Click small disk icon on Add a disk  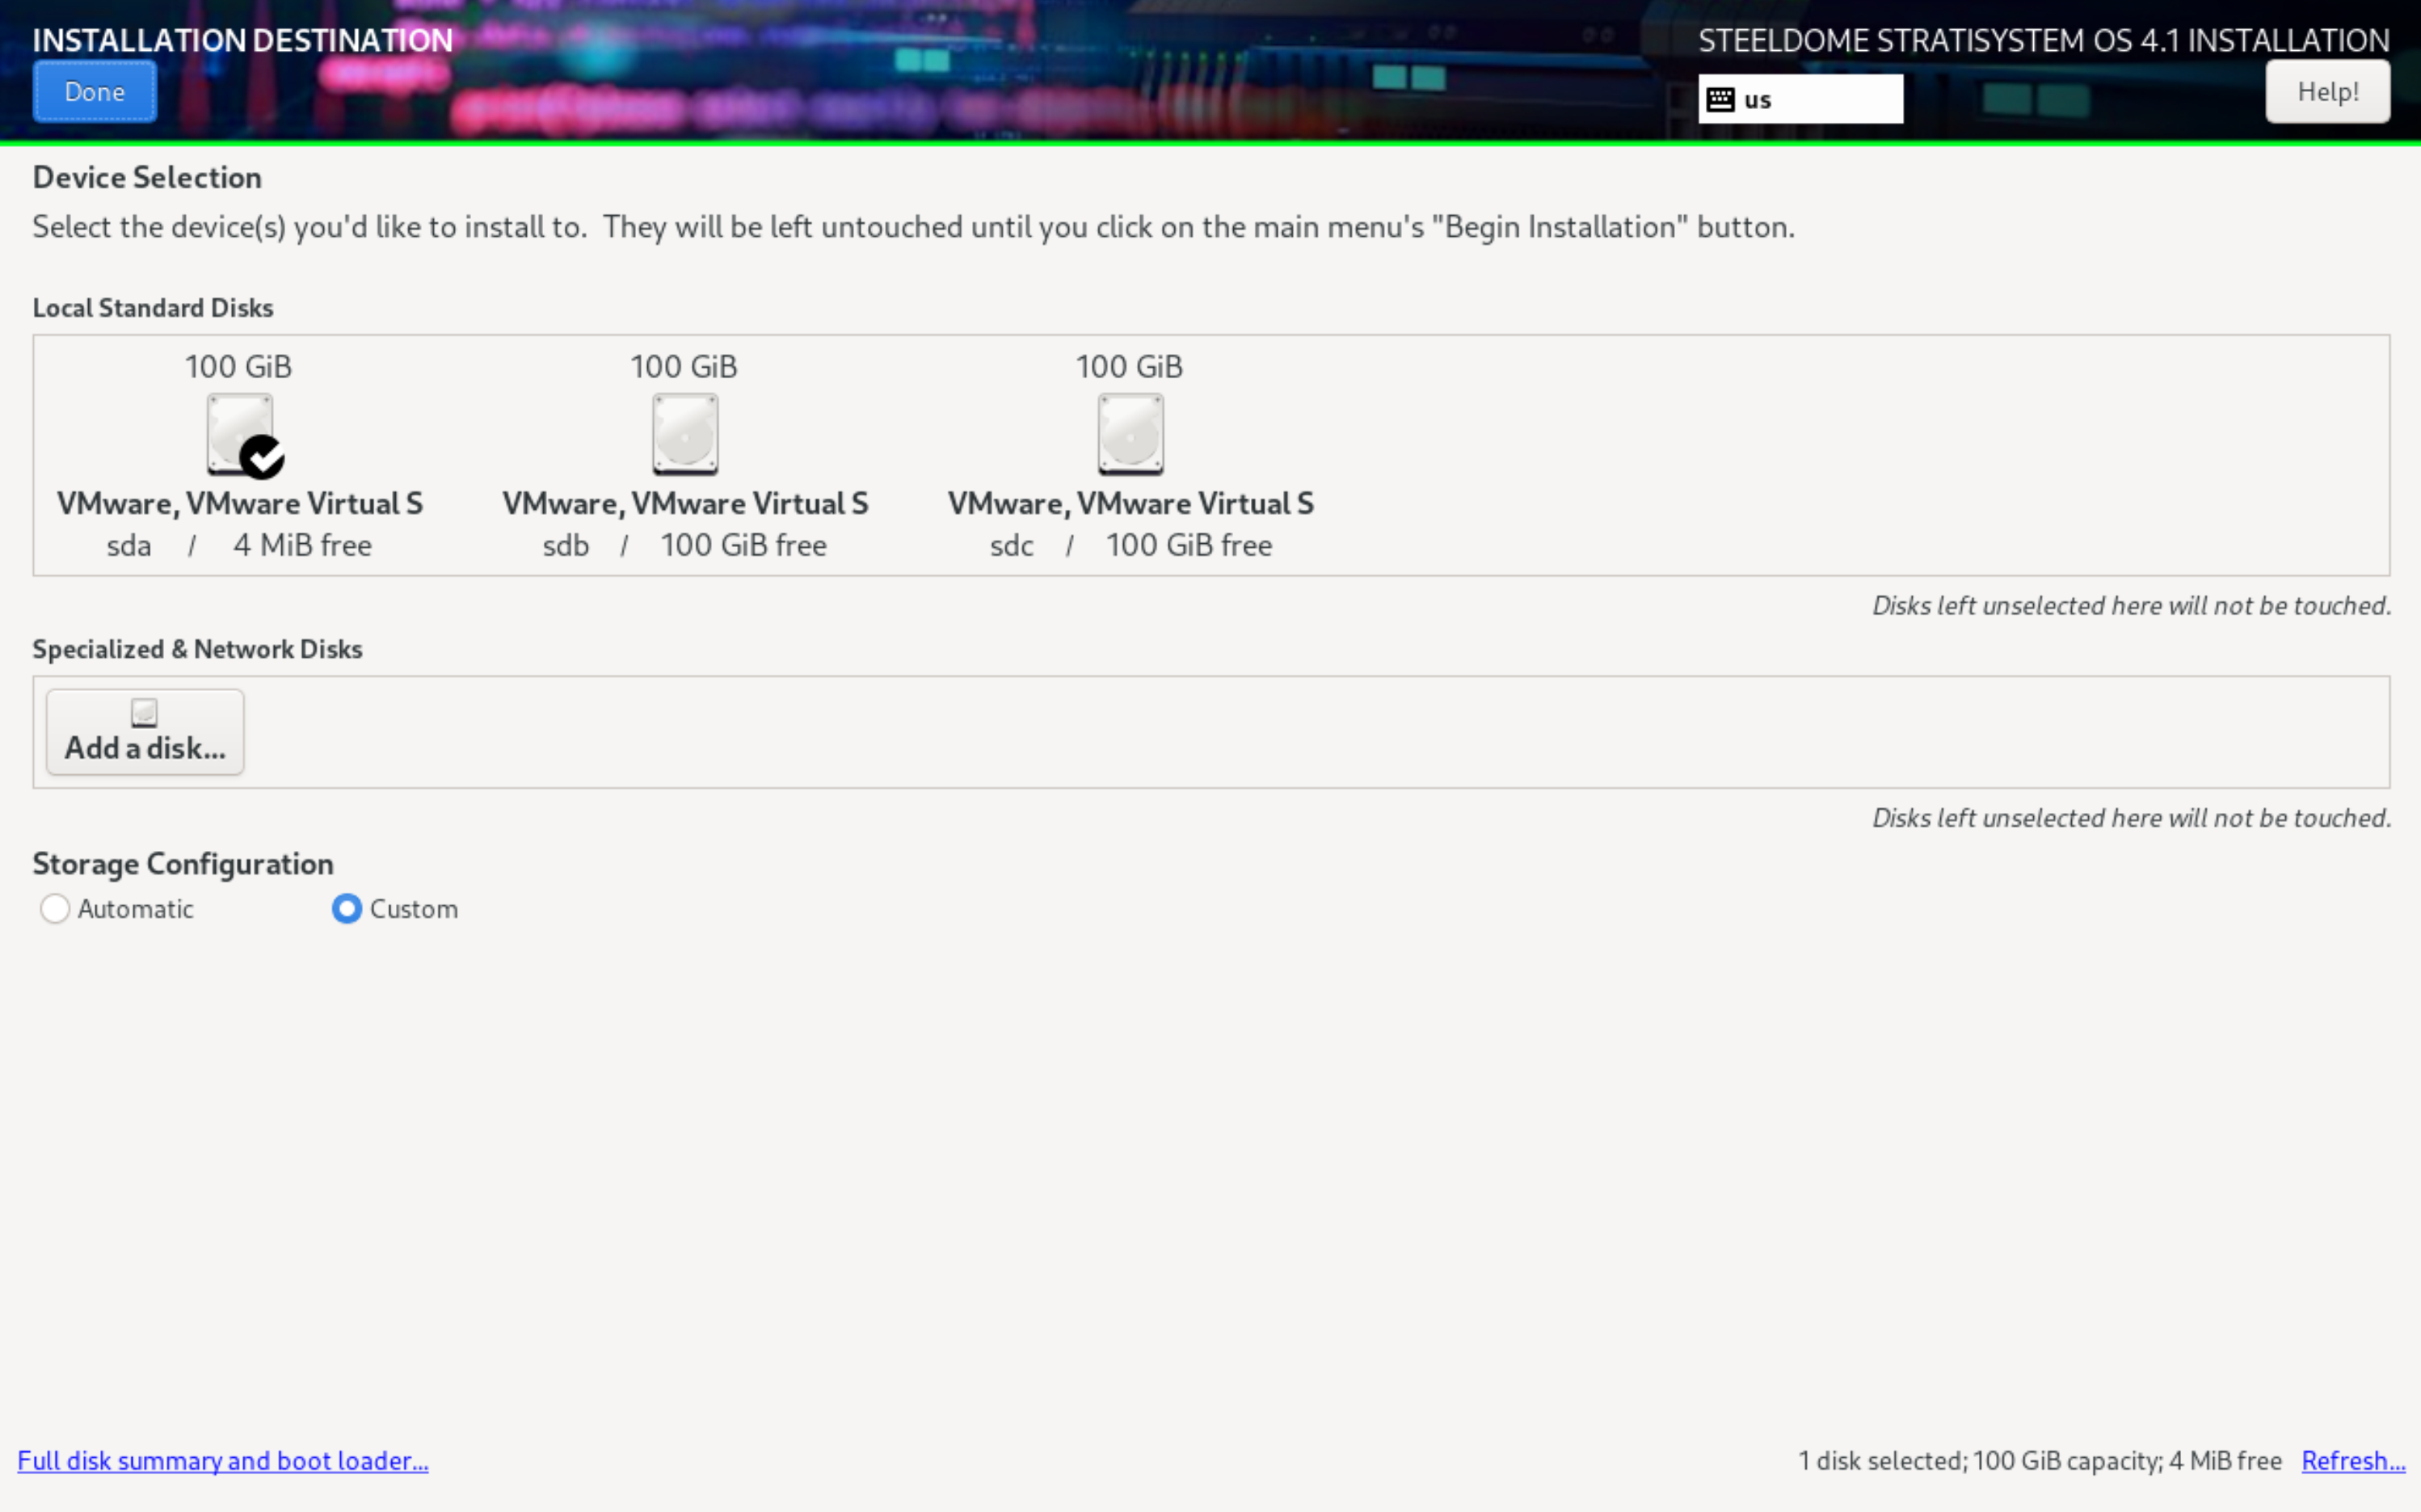point(144,712)
